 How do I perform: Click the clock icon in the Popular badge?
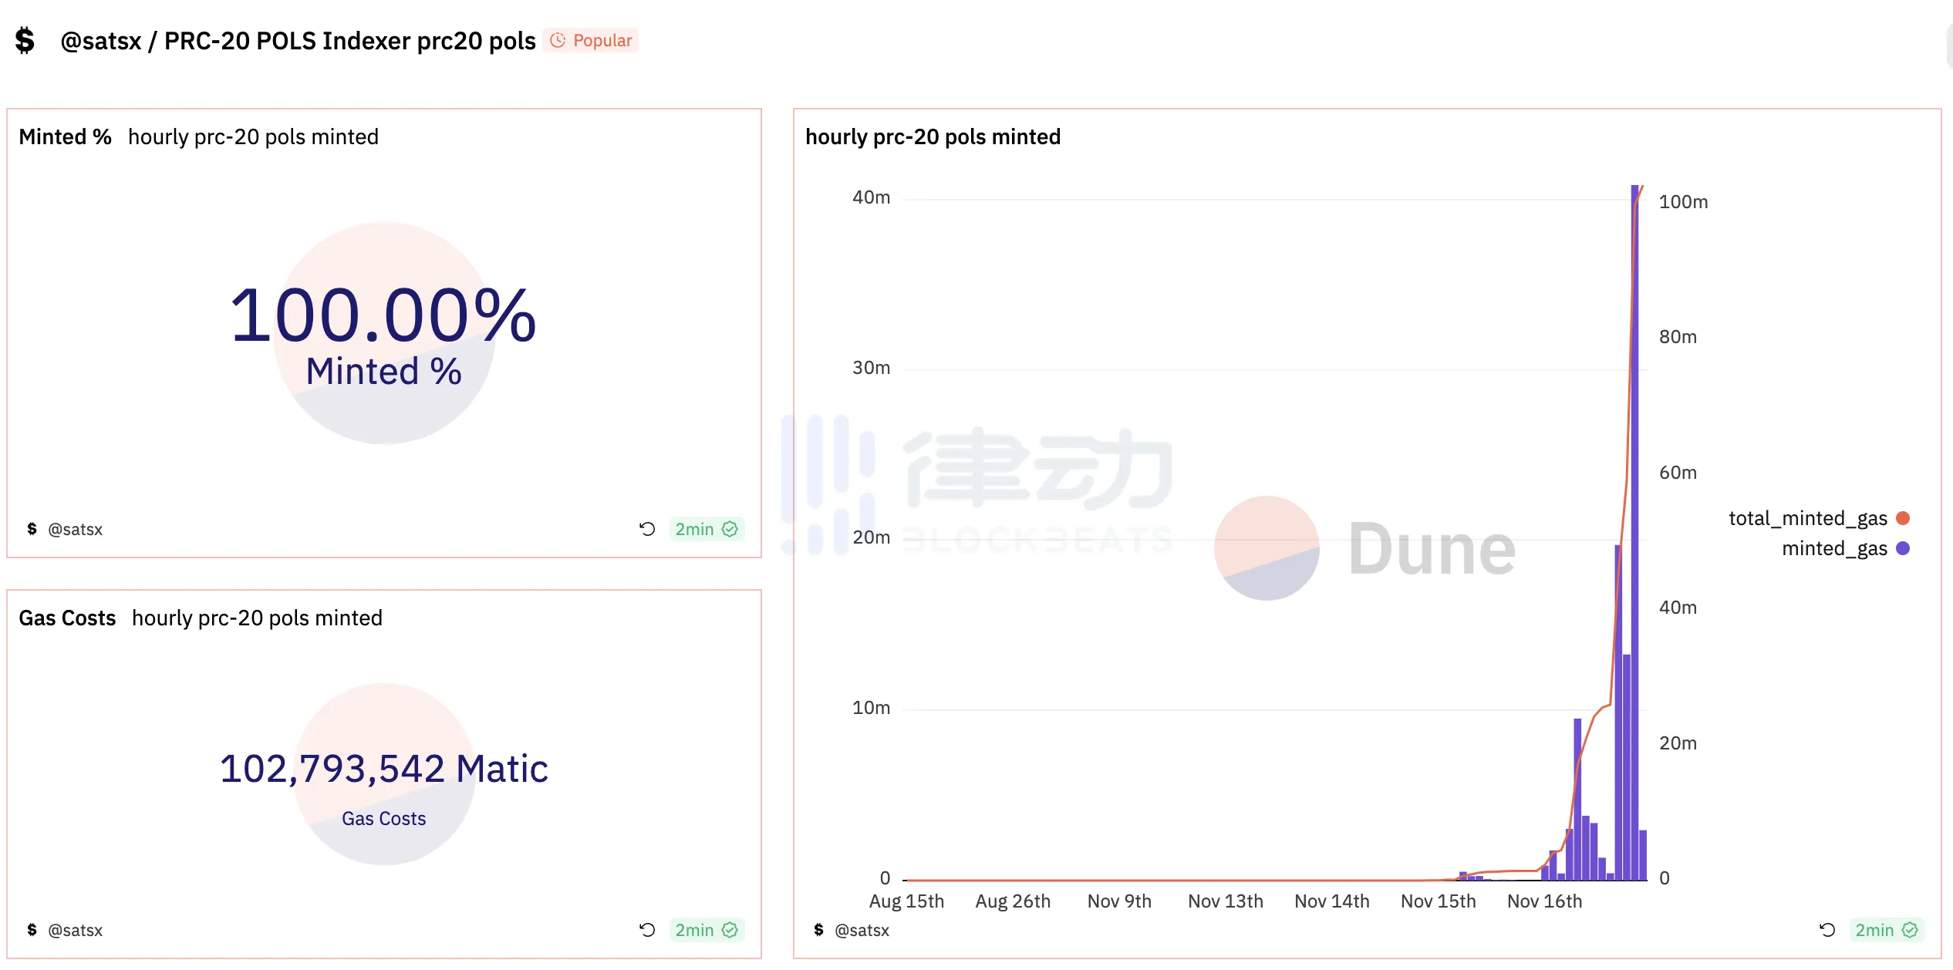click(558, 40)
